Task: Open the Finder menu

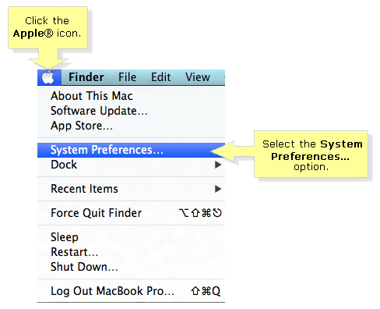Action: click(x=86, y=77)
